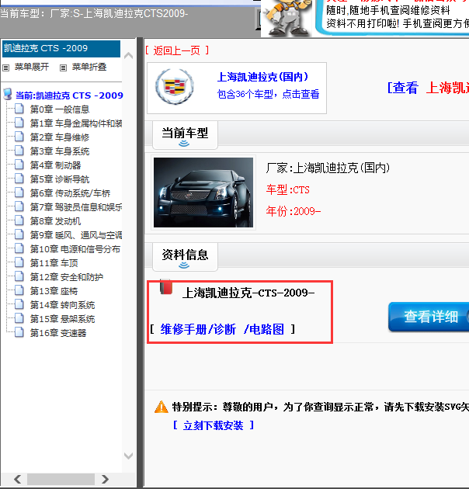
Task: Click the page icon of 第1章 车身金属构件
Action: 19,123
